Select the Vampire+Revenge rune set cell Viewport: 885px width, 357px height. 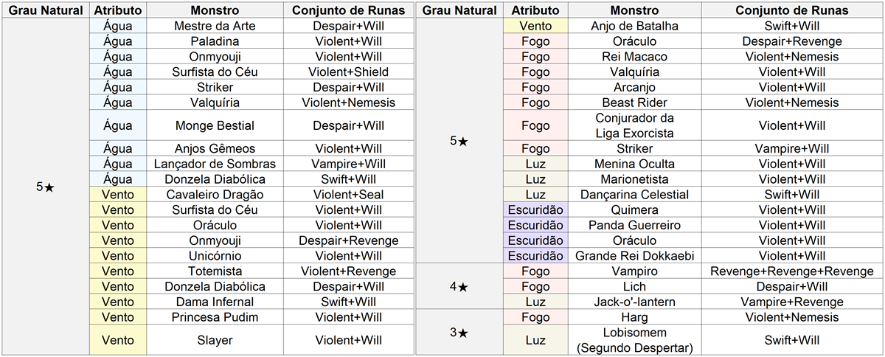click(792, 302)
